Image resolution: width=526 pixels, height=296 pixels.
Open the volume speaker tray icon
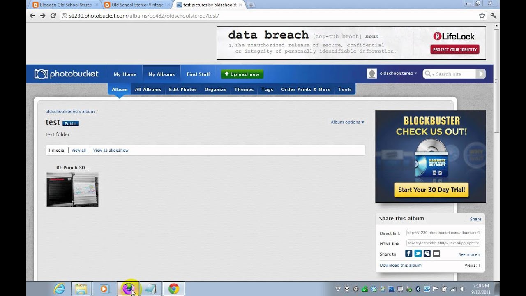click(462, 289)
